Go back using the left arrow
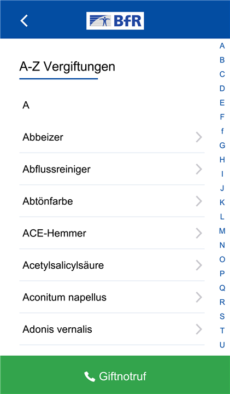230x394 pixels. (x=24, y=21)
